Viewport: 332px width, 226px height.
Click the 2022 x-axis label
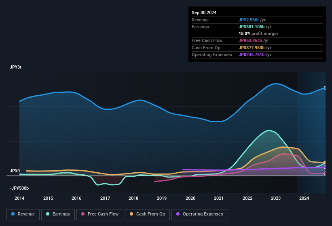(x=247, y=198)
